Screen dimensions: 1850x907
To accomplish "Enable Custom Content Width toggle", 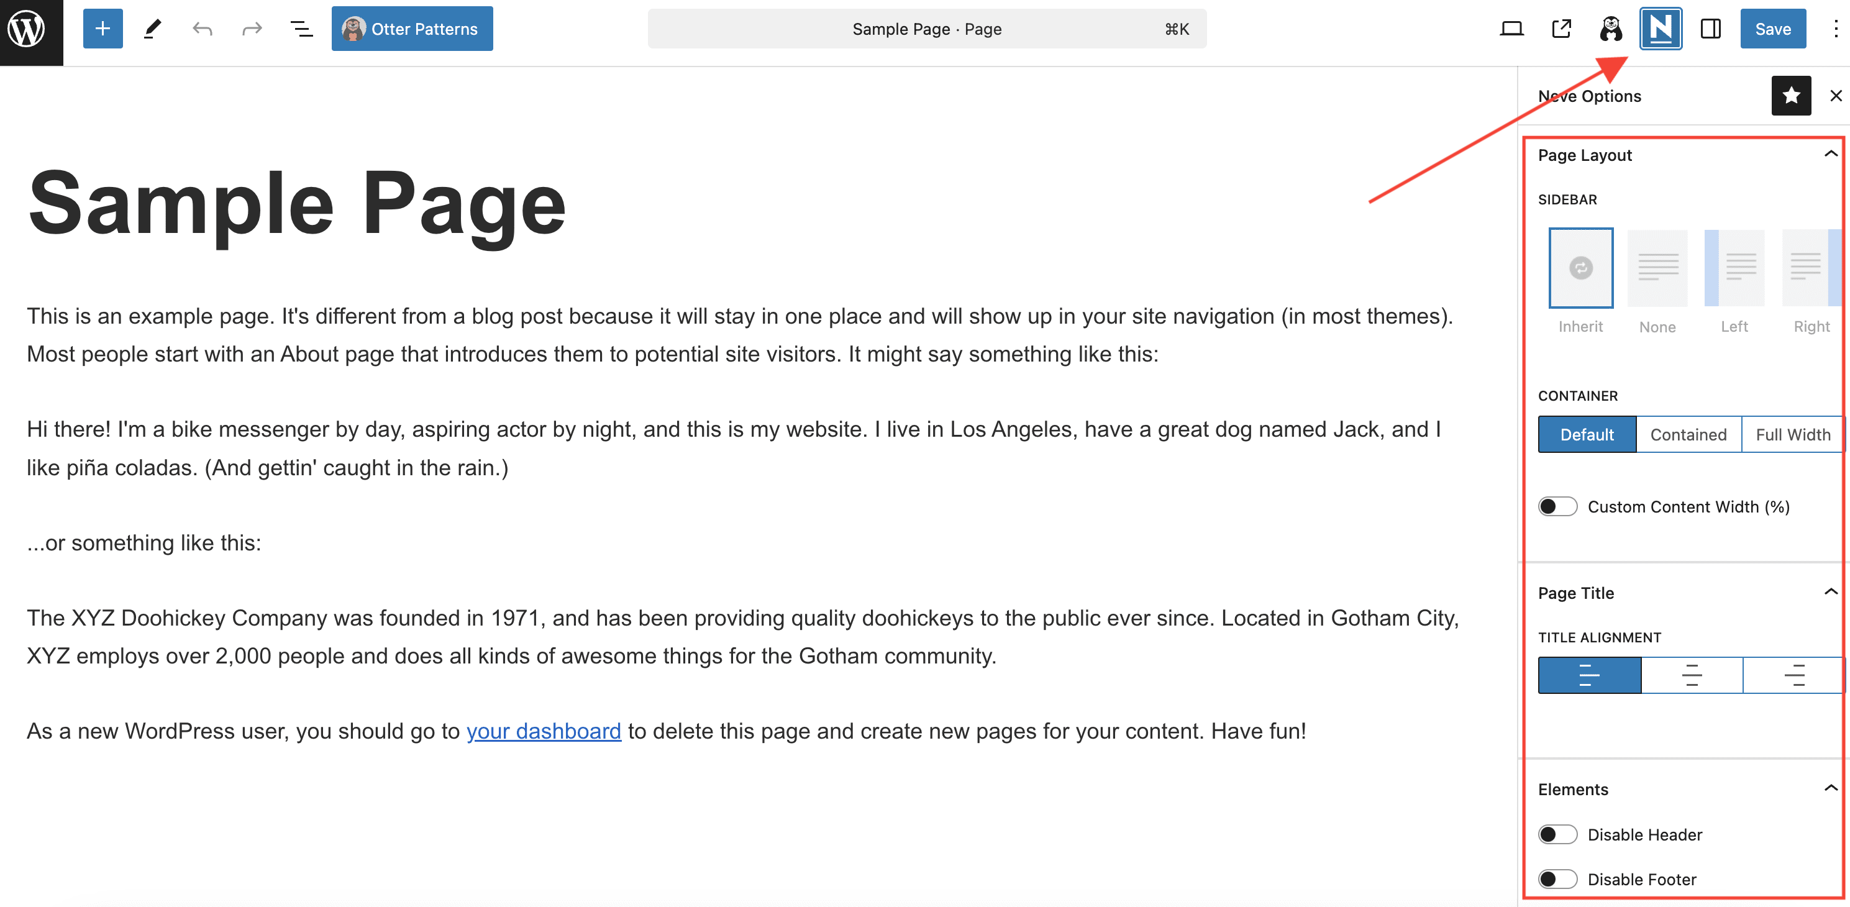I will (x=1557, y=506).
